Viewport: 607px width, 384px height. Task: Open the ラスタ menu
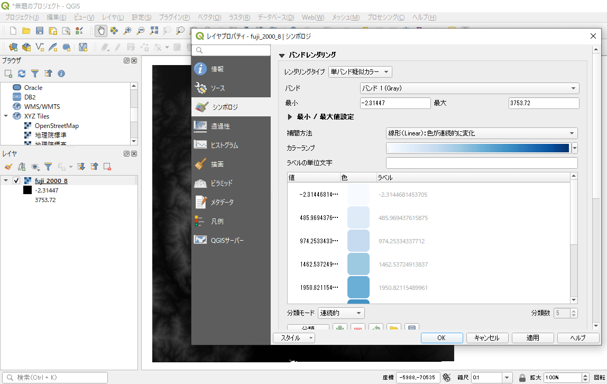click(x=239, y=17)
